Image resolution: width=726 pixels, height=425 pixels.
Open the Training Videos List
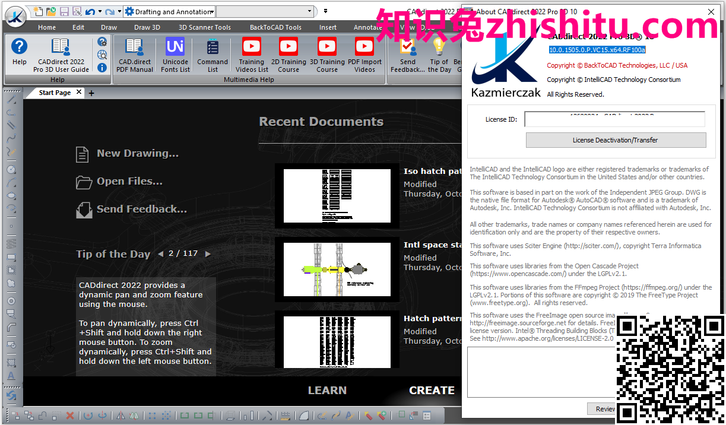click(252, 55)
